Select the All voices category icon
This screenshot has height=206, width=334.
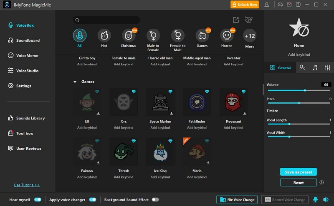79,35
